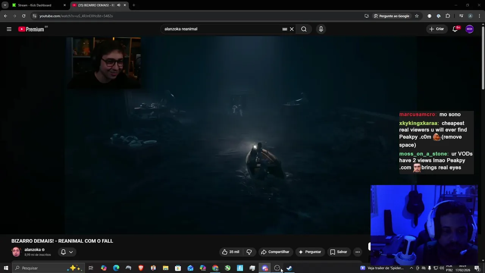485x273 pixels.
Task: Dislike the video
Action: [x=249, y=252]
